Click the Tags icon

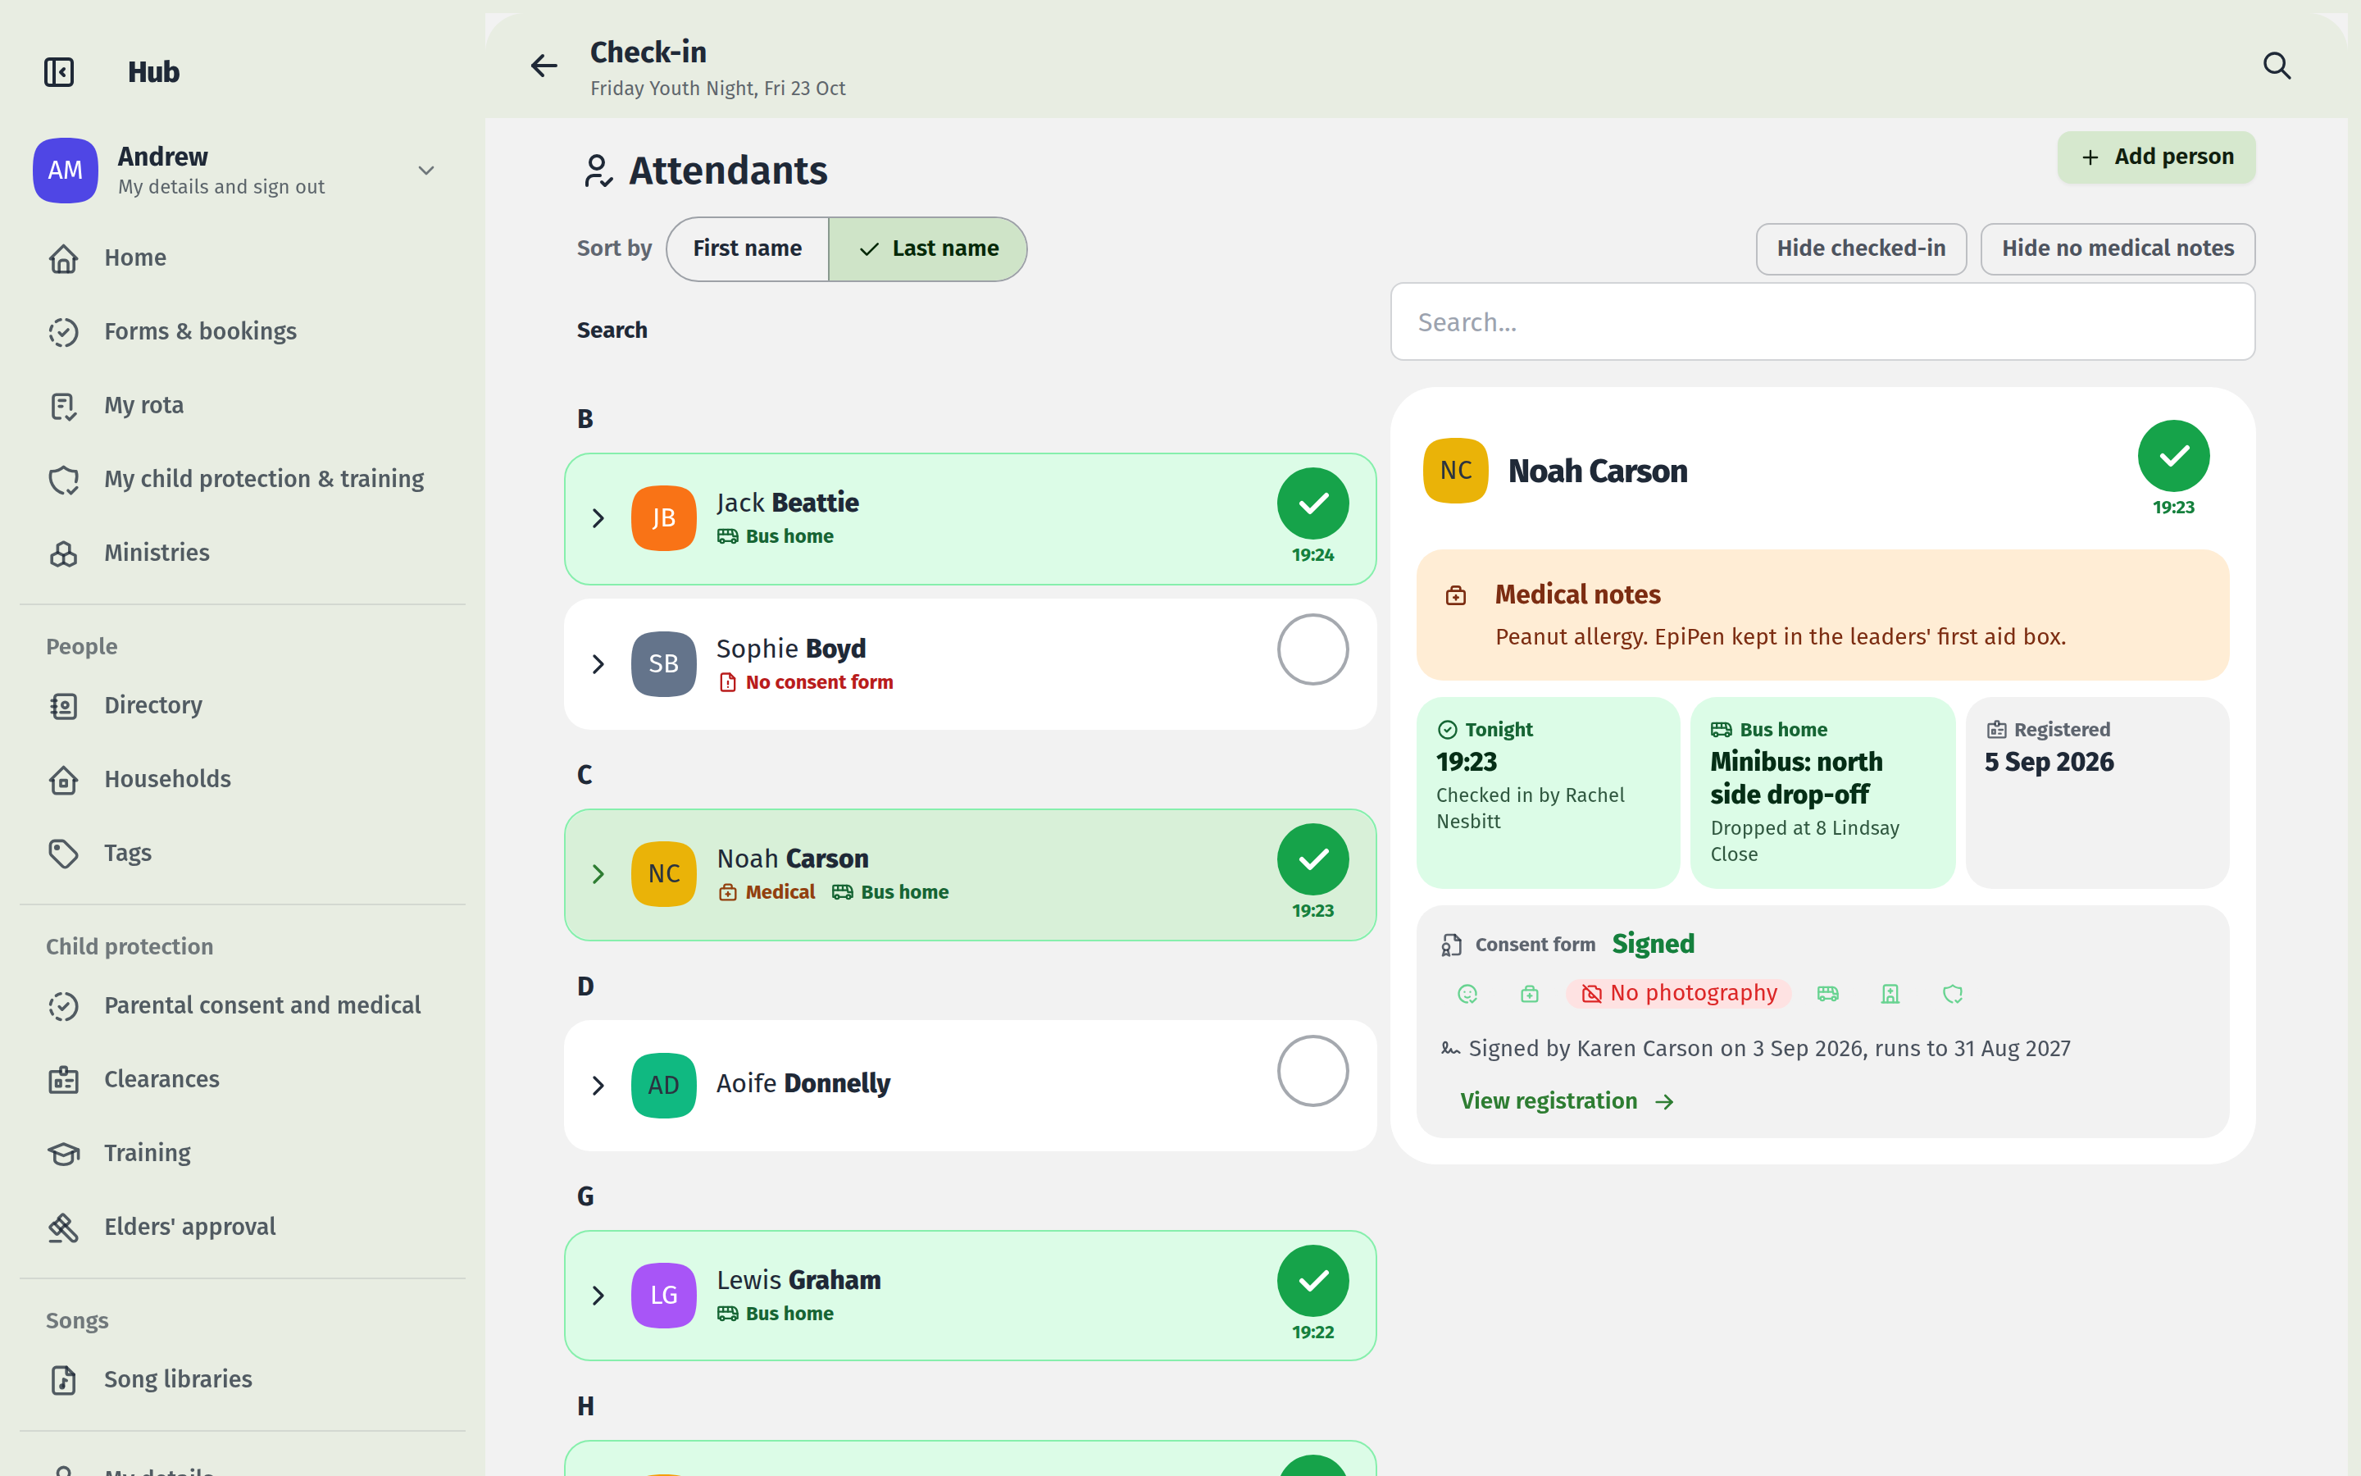coord(63,853)
